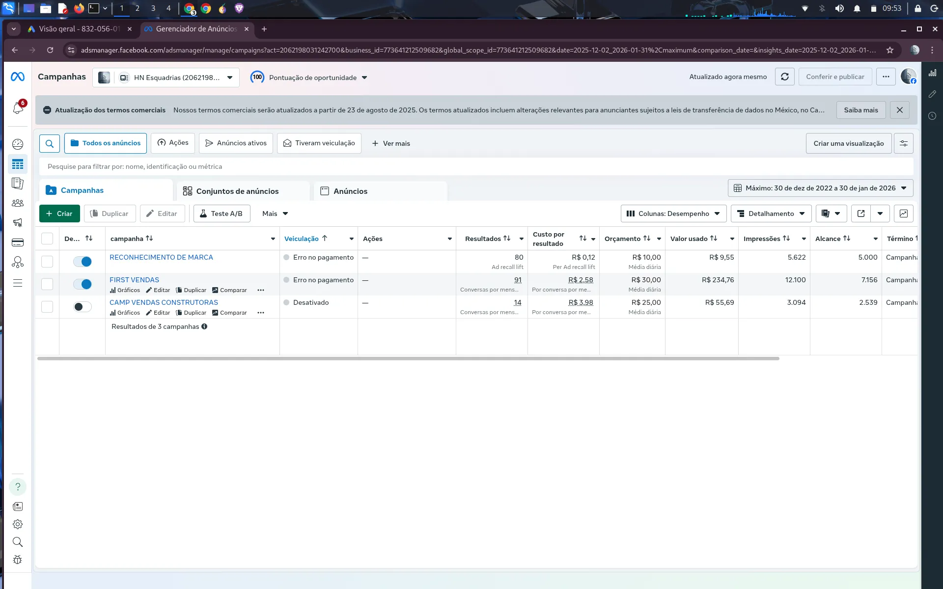Open the charts view icon button
Screen dimensions: 943x589
click(x=903, y=214)
